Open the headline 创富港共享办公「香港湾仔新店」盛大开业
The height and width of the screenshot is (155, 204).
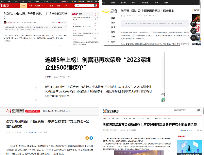(148, 11)
